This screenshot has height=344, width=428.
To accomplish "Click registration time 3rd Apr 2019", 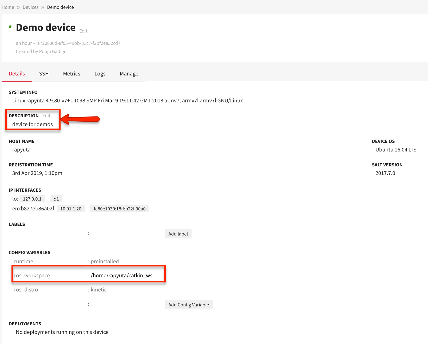I will point(37,173).
